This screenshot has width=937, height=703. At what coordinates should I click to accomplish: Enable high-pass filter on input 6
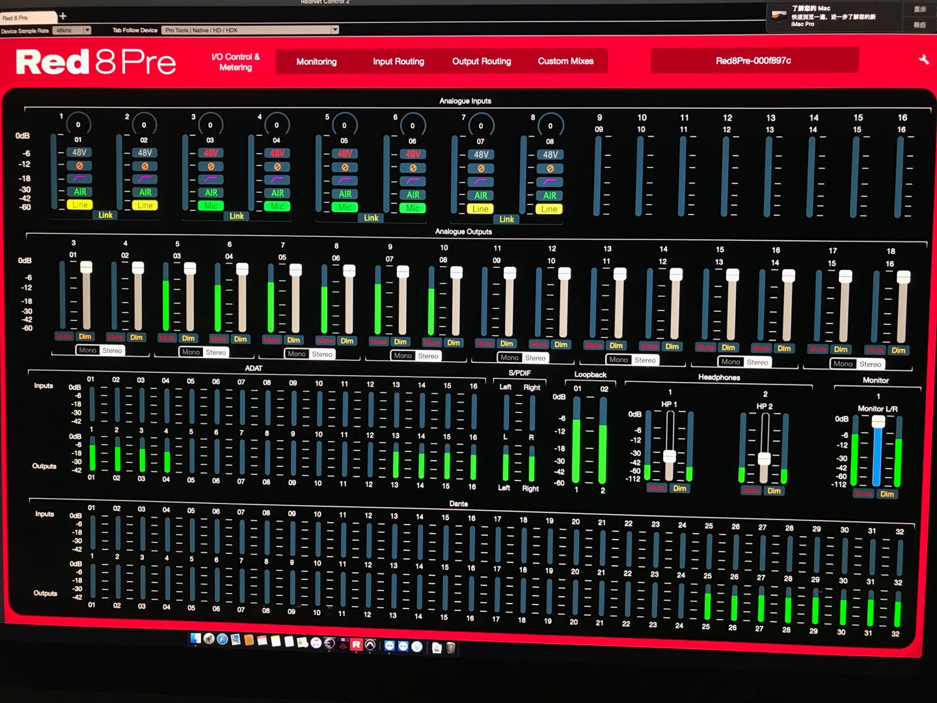413,182
